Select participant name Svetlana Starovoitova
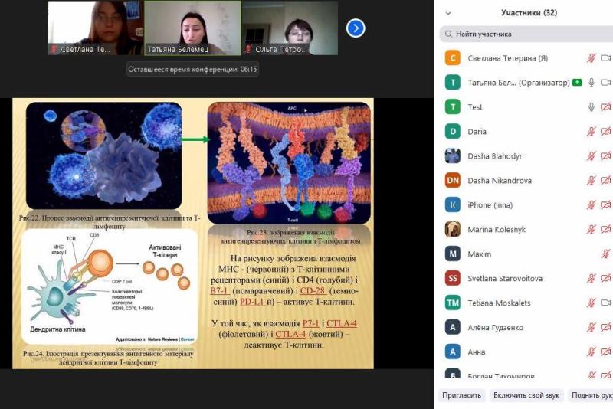 pos(505,279)
